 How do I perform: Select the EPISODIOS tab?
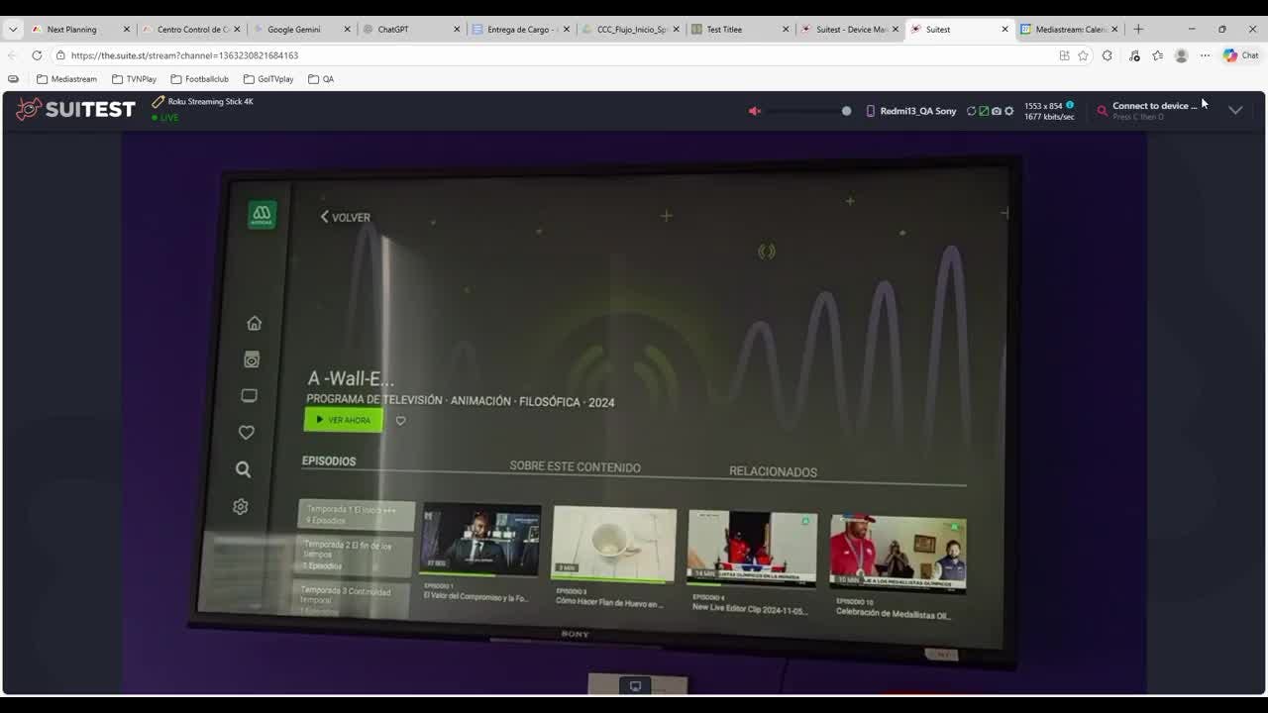tap(329, 461)
